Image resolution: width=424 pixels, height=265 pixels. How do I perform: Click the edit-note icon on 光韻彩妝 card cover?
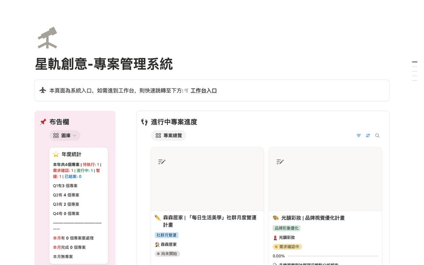[280, 162]
